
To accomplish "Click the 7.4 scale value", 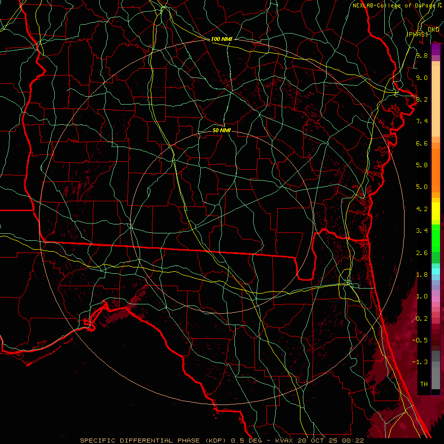I will point(422,121).
